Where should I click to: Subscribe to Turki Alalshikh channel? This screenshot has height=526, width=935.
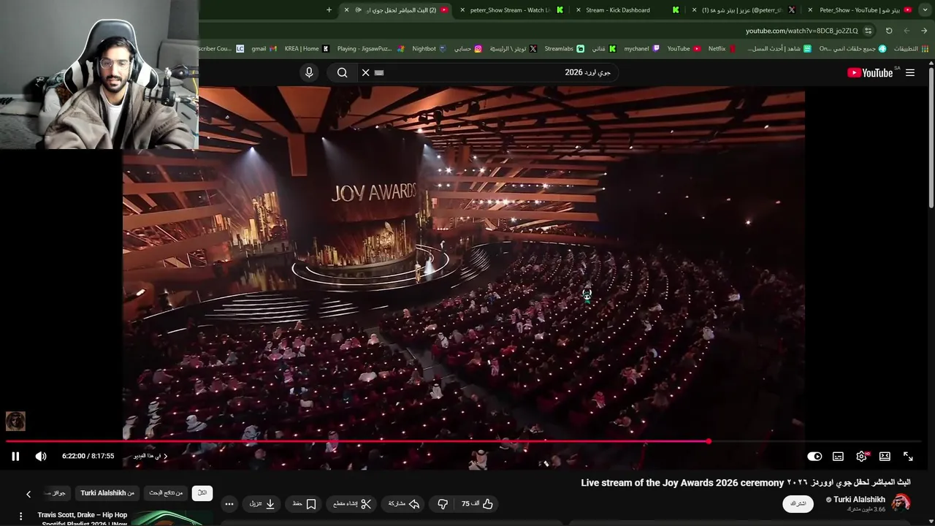click(798, 503)
